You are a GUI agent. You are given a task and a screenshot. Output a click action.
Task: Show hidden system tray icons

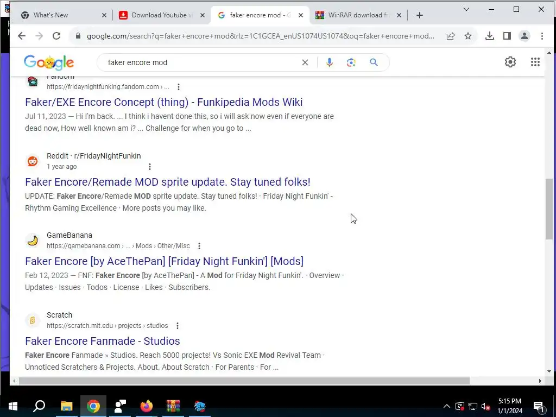coord(447,406)
